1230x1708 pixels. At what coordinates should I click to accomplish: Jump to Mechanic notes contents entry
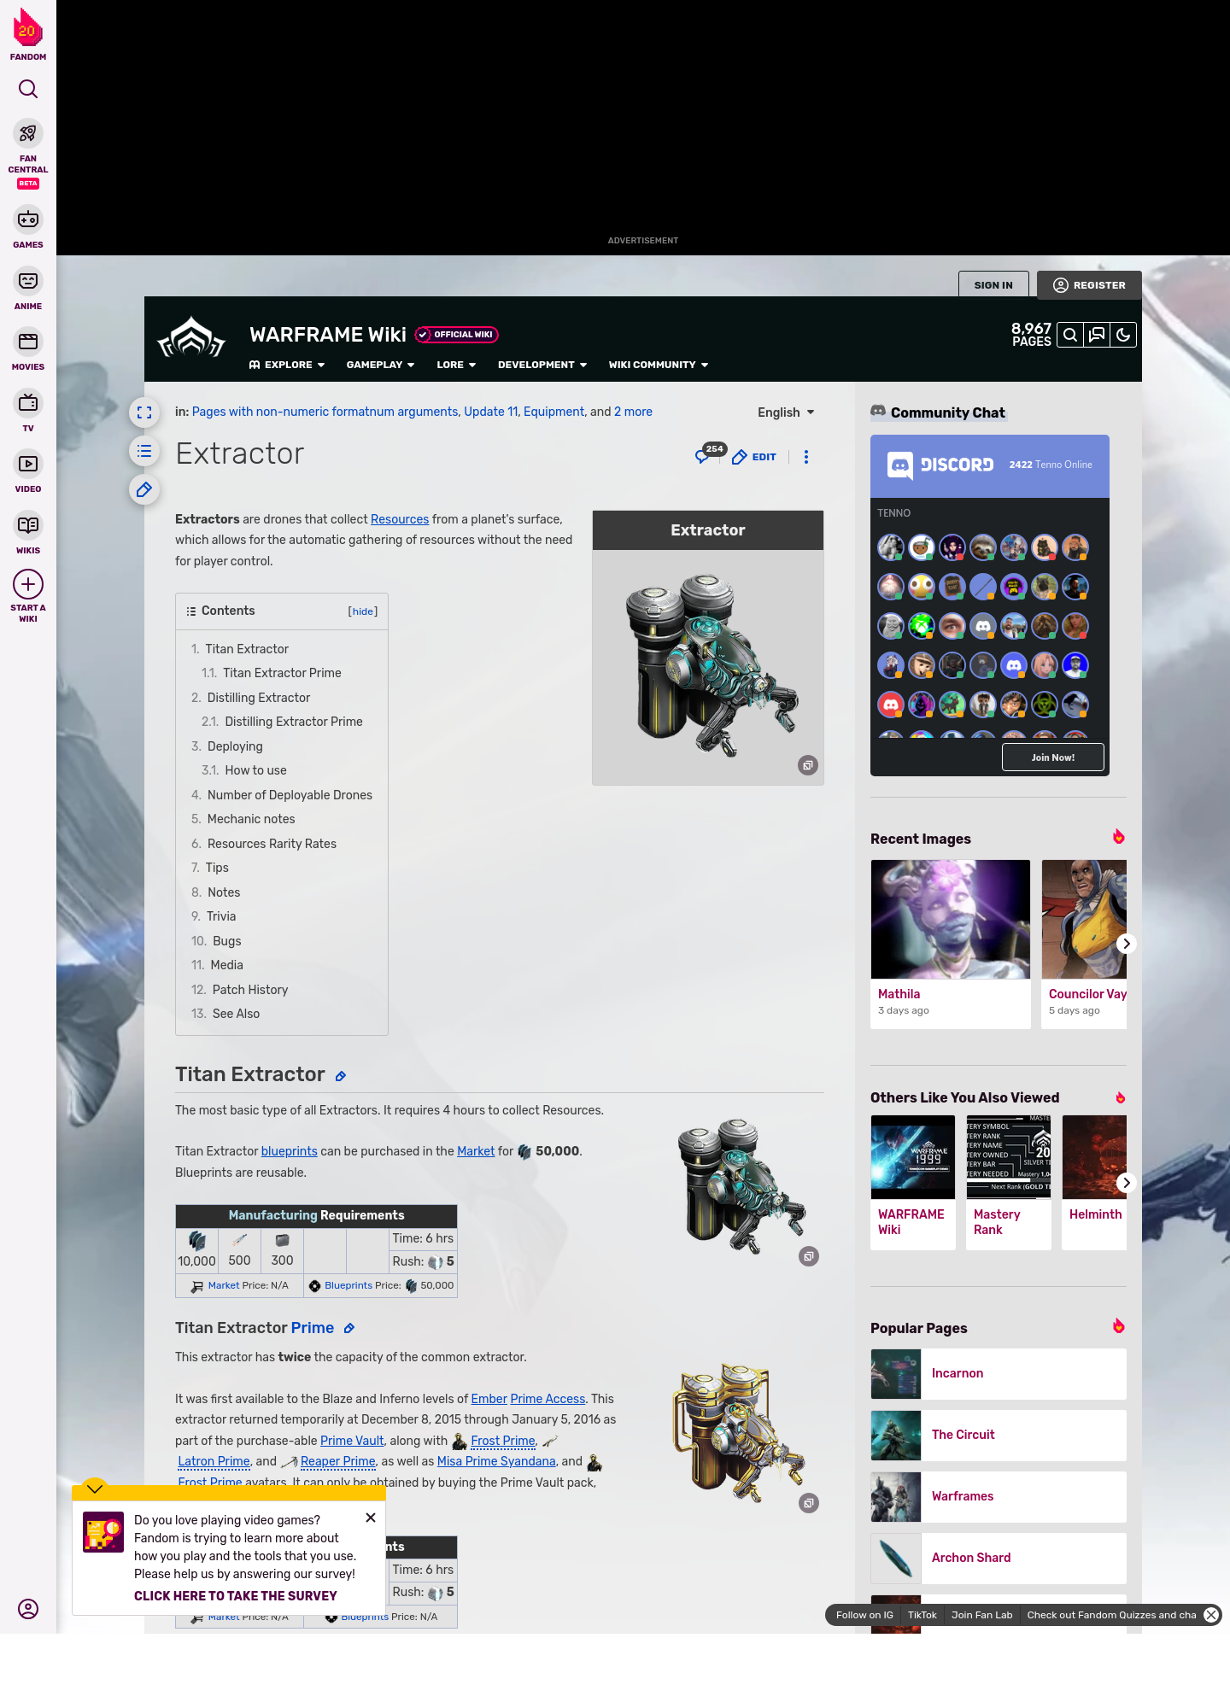tap(251, 819)
